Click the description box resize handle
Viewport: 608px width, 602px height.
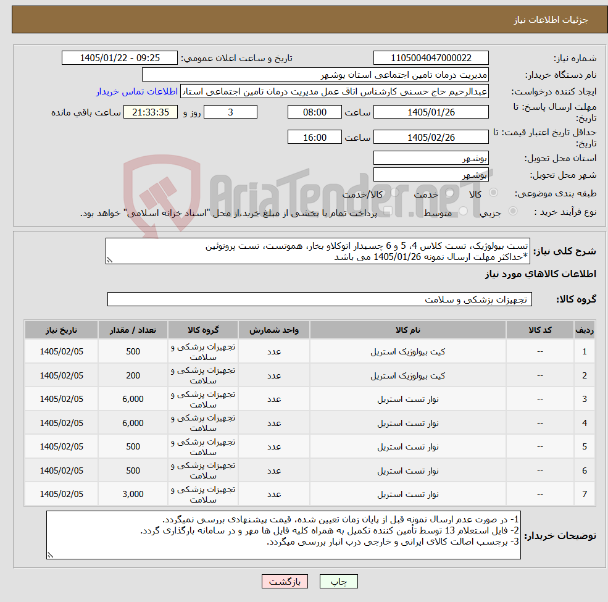pyautogui.click(x=109, y=261)
